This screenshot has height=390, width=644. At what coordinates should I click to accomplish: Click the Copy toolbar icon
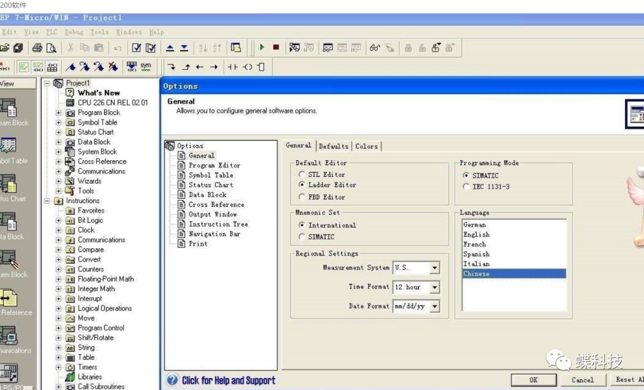[x=85, y=48]
